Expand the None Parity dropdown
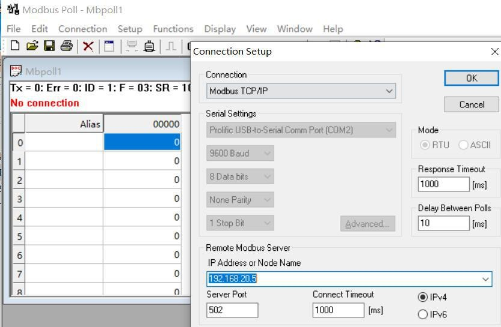501x327 pixels. click(268, 200)
